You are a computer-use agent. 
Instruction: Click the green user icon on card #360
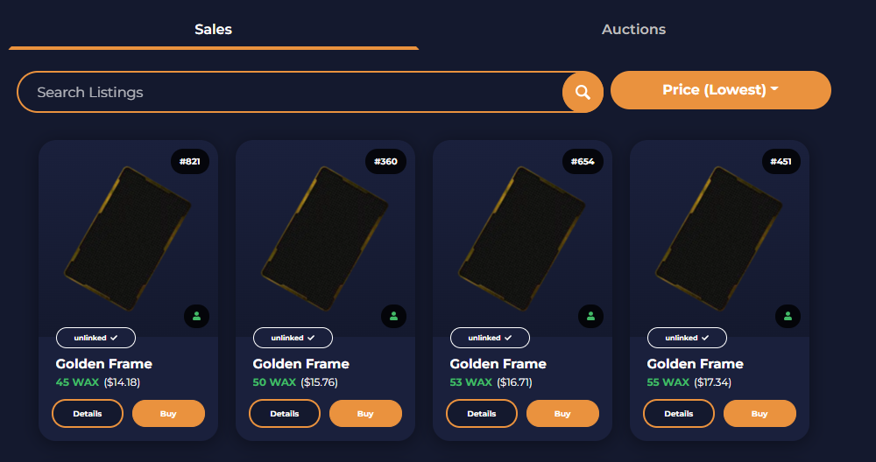394,317
